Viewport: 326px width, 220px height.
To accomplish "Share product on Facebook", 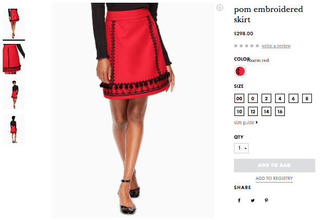I will tap(239, 200).
